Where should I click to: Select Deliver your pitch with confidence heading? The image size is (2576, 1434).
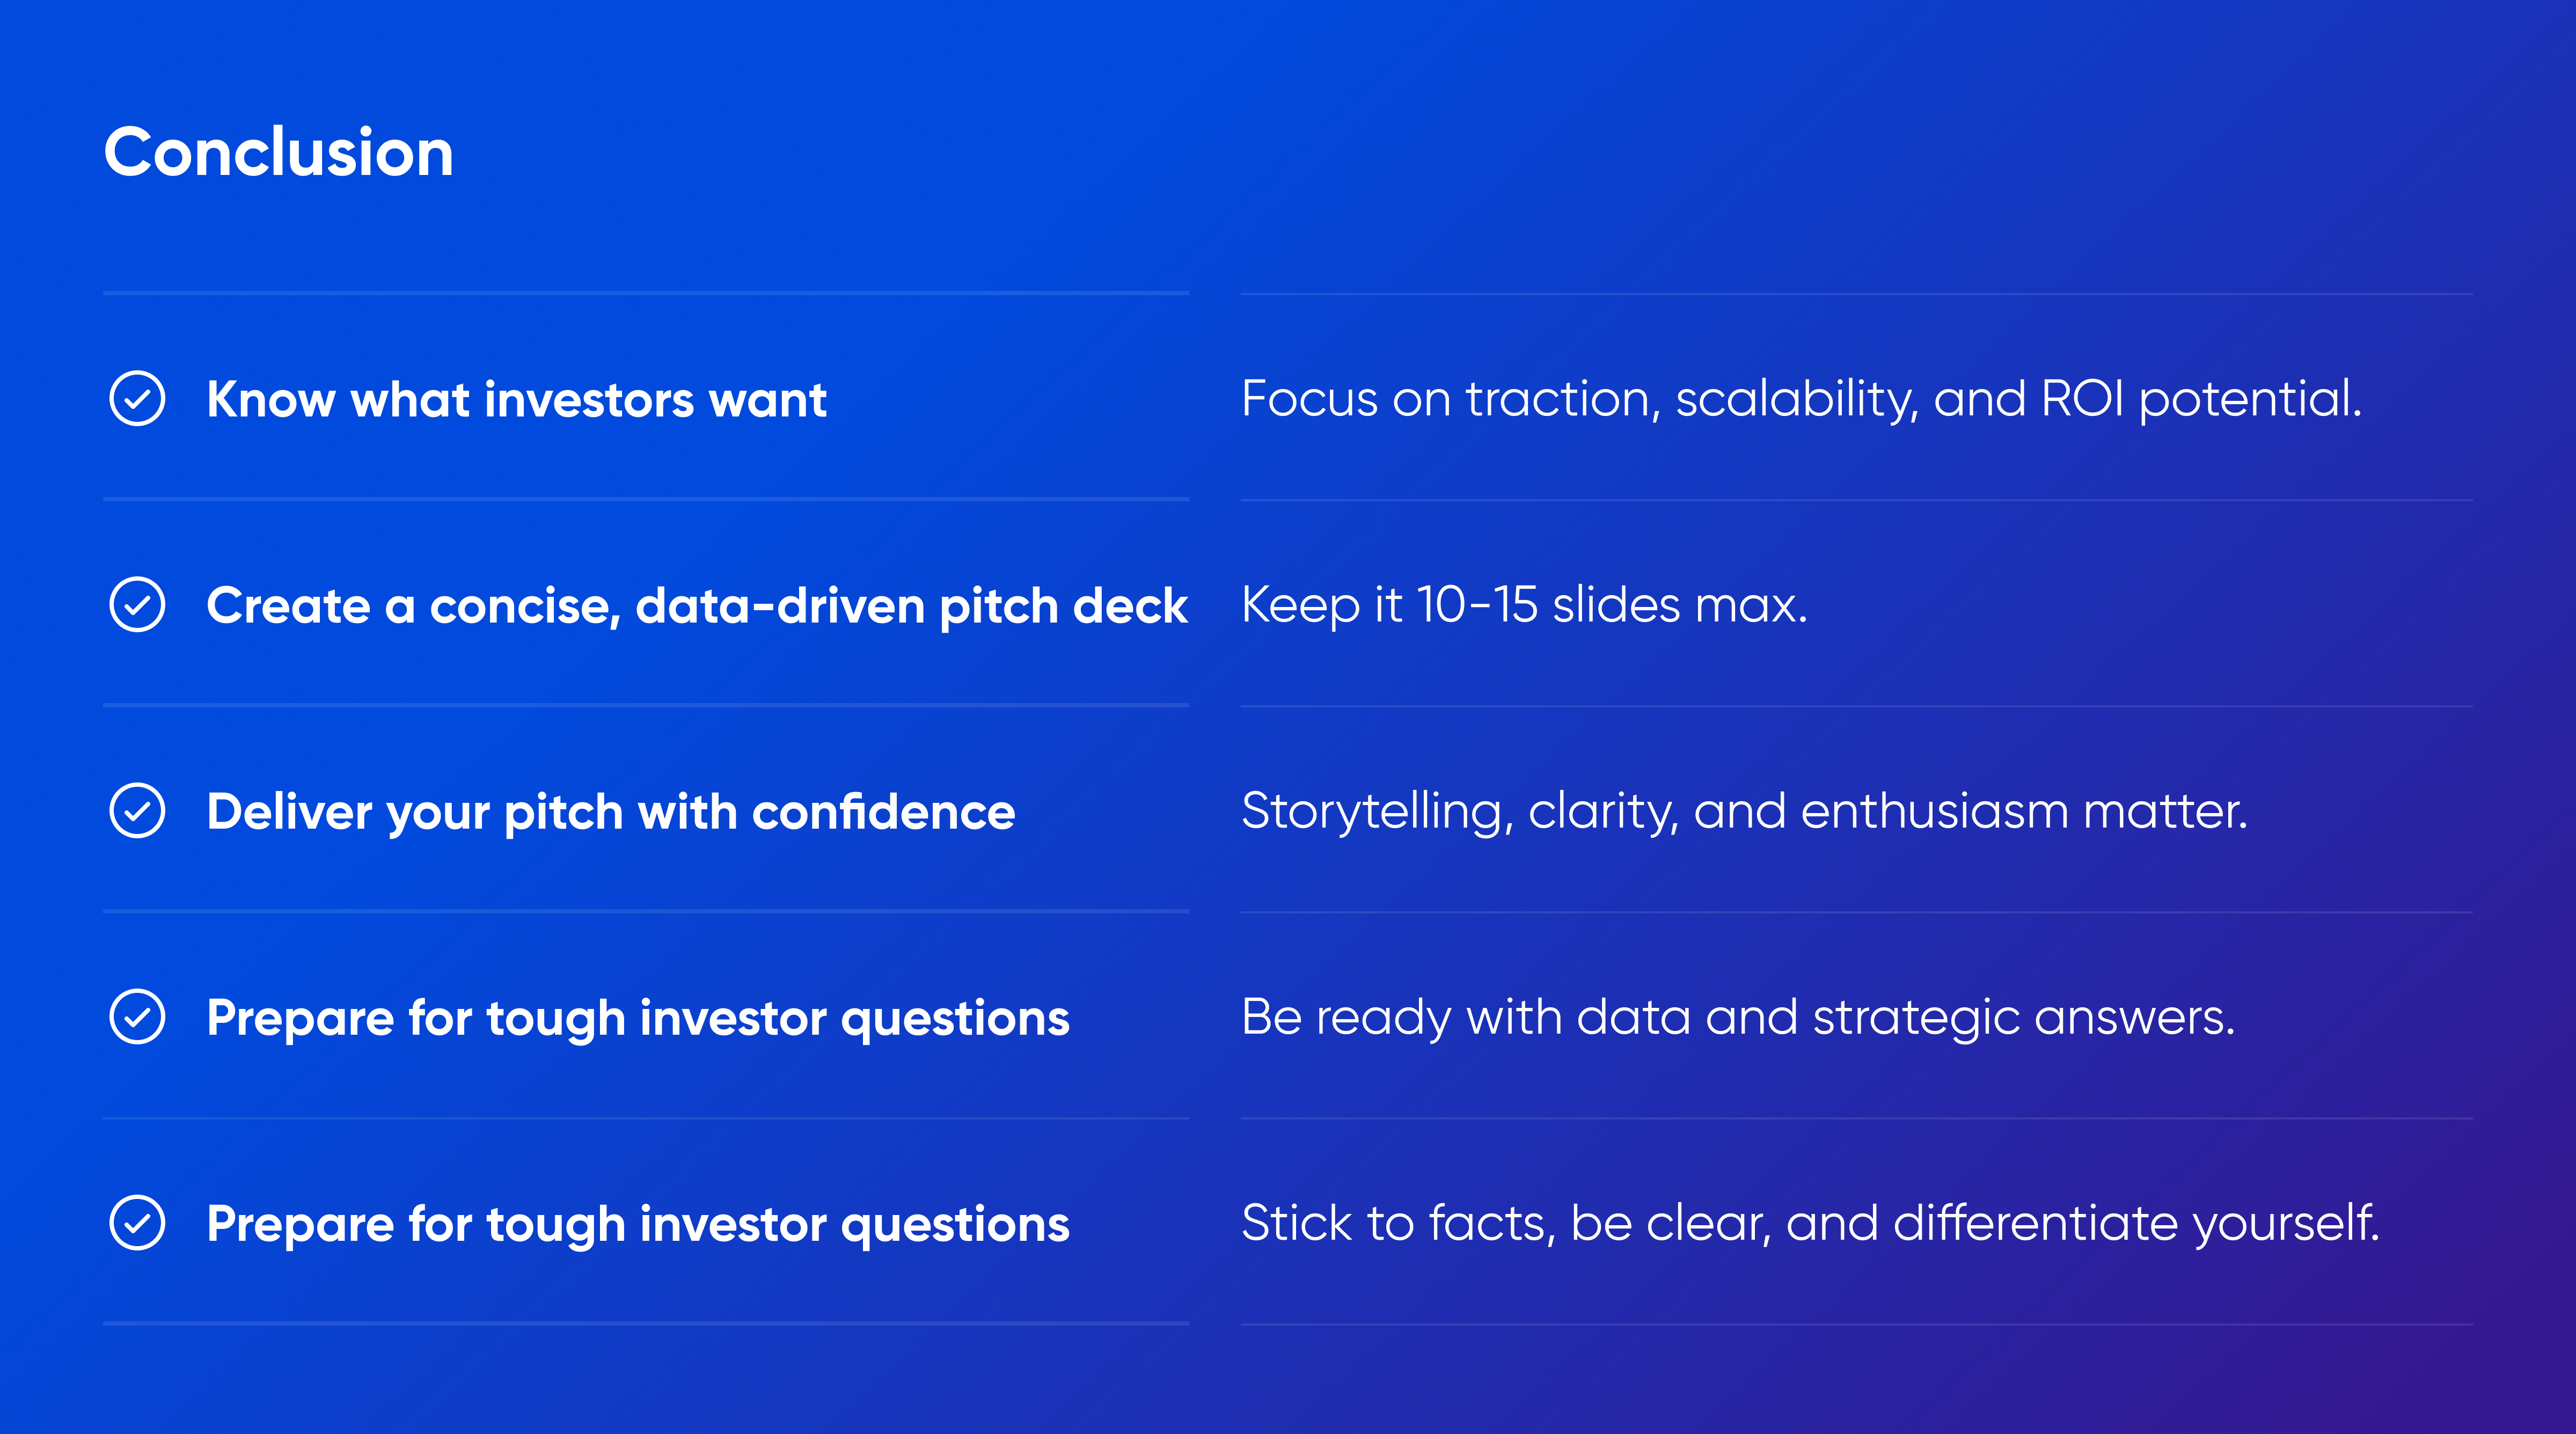tap(610, 813)
